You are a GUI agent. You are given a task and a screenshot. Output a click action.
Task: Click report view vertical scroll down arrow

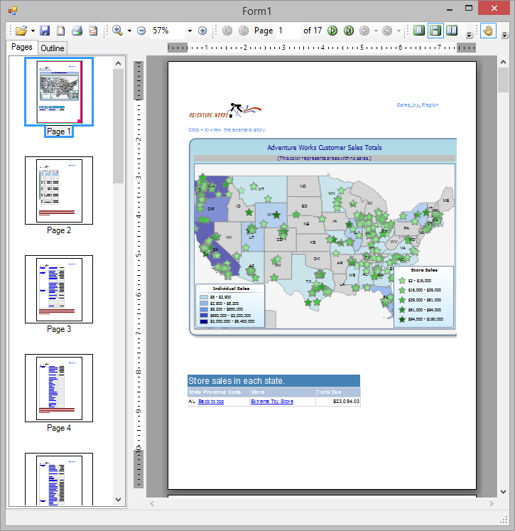(x=503, y=492)
